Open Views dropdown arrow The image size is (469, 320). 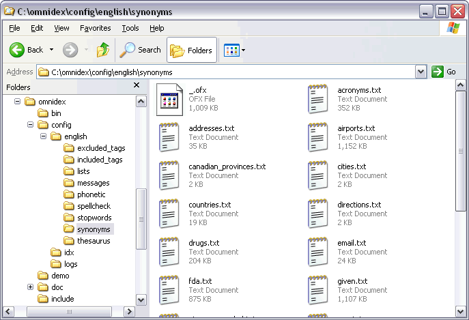pos(243,50)
